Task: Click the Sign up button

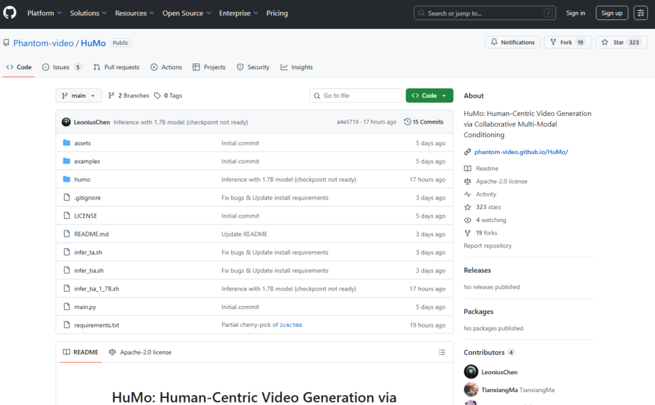Action: 612,13
